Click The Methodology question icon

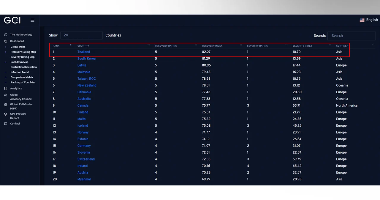coord(6,35)
